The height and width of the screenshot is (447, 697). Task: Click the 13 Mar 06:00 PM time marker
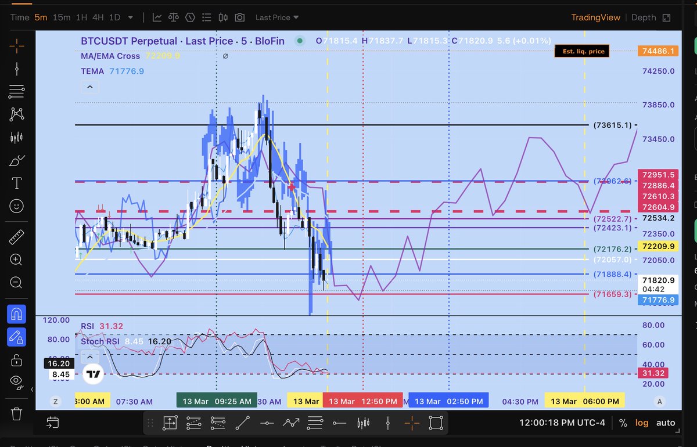coord(584,401)
